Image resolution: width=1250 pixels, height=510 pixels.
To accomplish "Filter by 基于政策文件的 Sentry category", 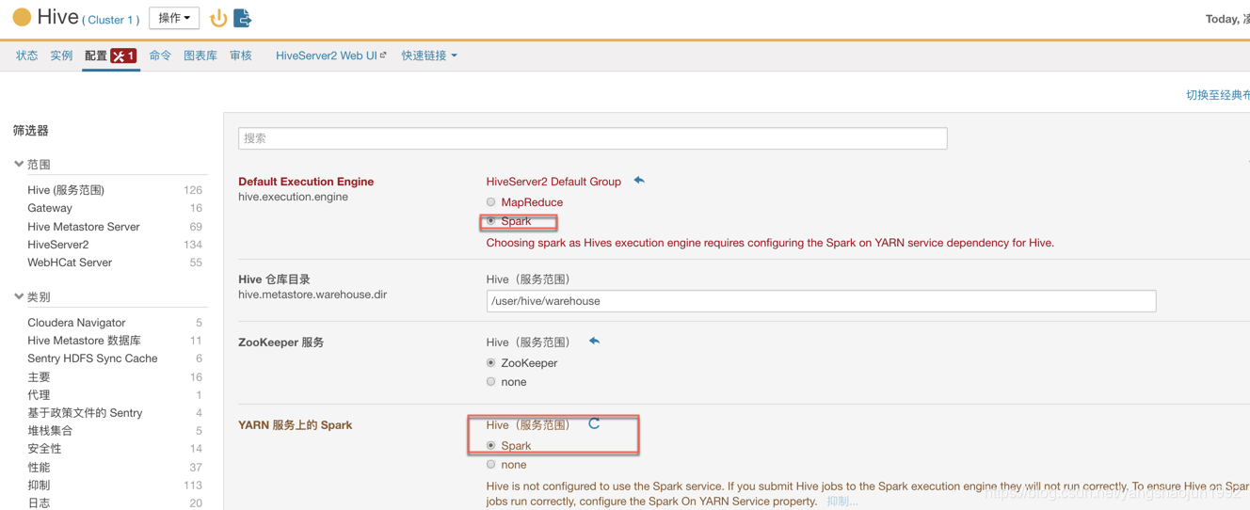I will (85, 413).
